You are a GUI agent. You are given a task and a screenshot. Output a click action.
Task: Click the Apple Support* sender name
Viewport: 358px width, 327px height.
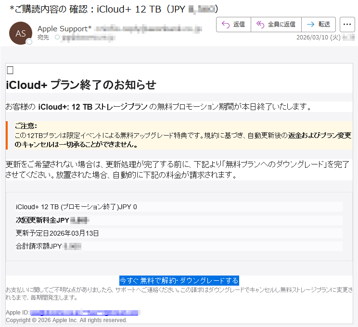[64, 29]
